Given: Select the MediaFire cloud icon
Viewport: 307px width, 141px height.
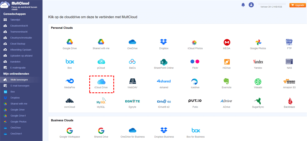Looking at the screenshot, I should click(x=70, y=81).
